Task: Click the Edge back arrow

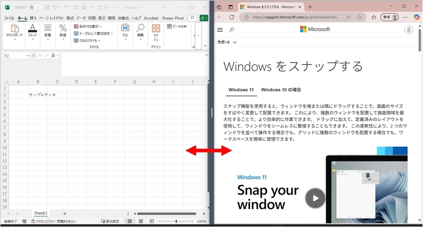Action: pyautogui.click(x=219, y=17)
